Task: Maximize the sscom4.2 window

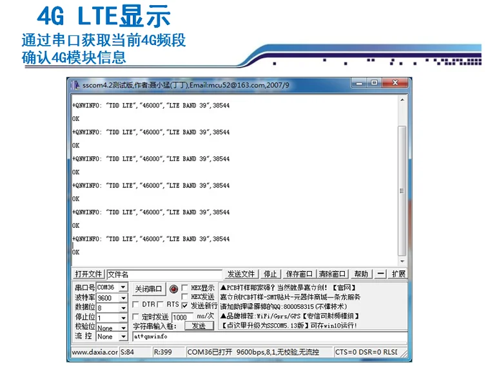Action: coord(374,83)
